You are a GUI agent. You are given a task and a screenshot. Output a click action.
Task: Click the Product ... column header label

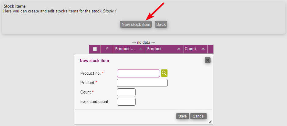[124, 49]
